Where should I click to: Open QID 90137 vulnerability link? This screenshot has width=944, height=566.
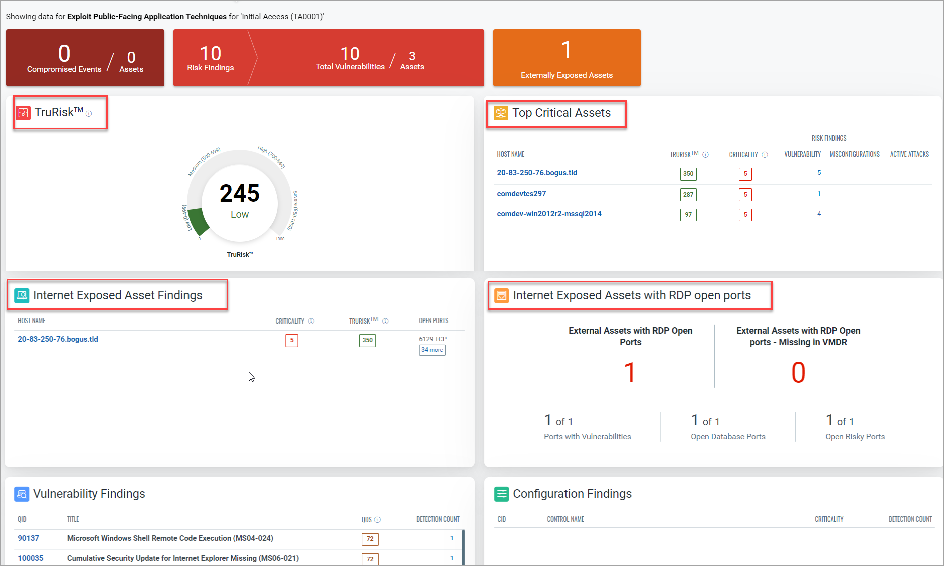[x=28, y=538]
